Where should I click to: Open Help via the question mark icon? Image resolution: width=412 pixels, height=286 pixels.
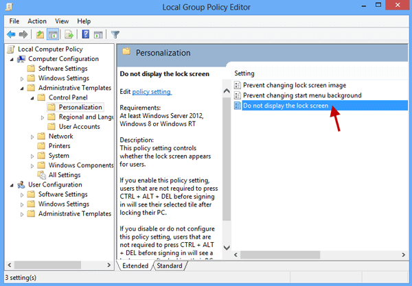tap(86, 34)
